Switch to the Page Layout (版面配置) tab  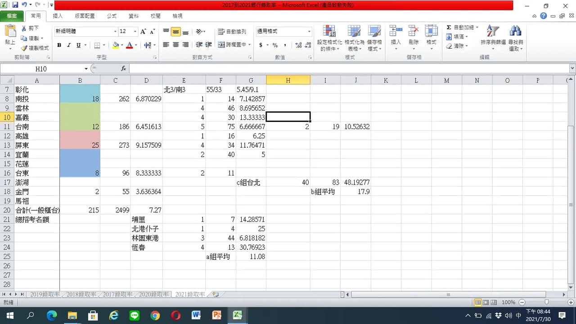(x=85, y=16)
